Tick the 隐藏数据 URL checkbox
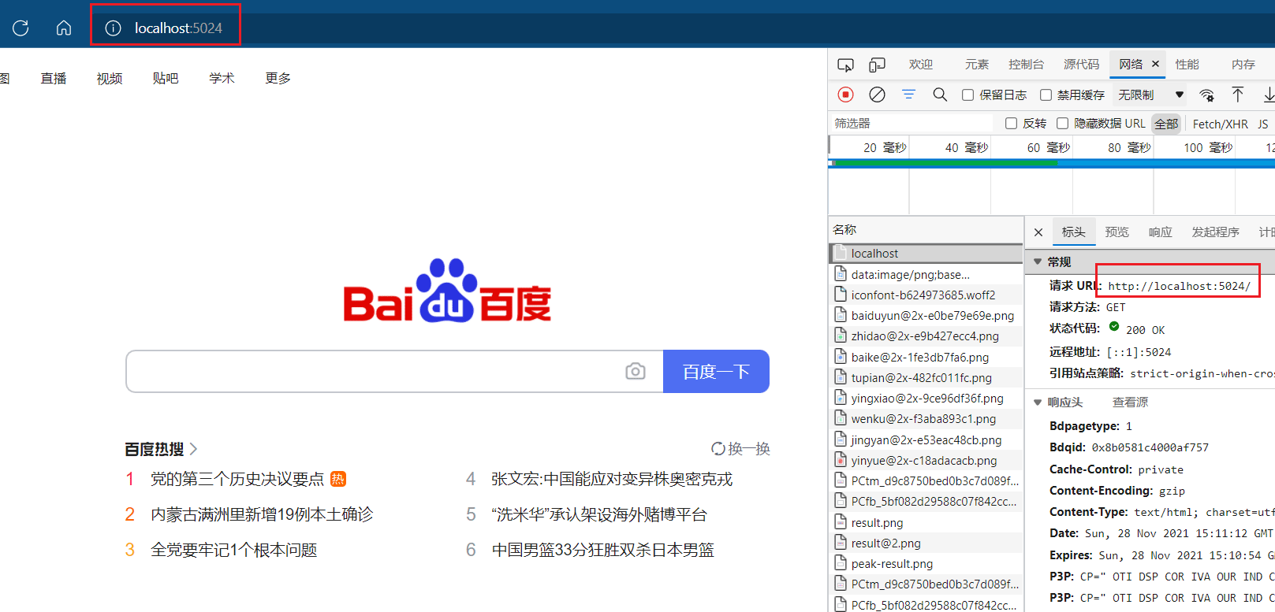The height and width of the screenshot is (612, 1275). pyautogui.click(x=1062, y=123)
